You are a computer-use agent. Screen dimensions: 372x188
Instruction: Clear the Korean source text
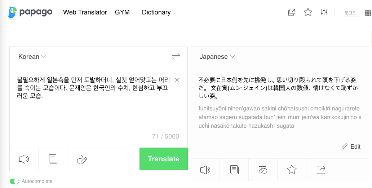(x=177, y=80)
